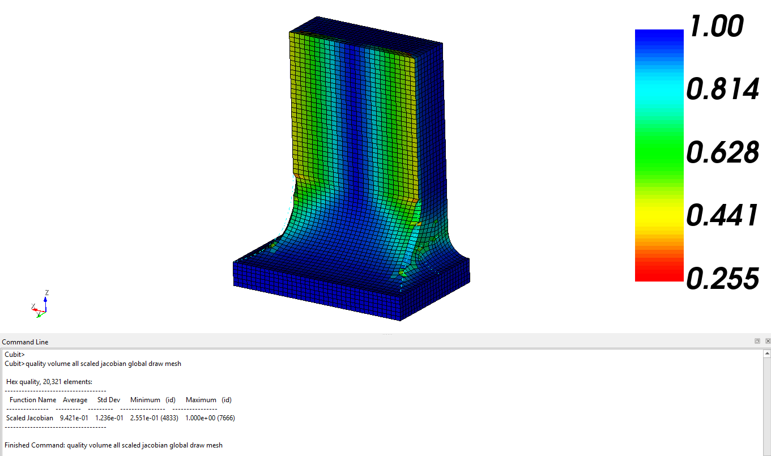The image size is (771, 456).
Task: Select the Finished Command output line
Action: 113,445
